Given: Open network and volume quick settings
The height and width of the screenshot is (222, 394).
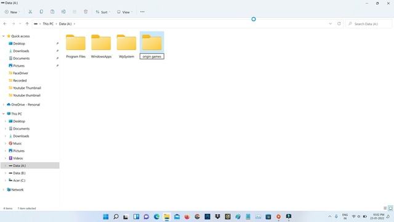Looking at the screenshot, I should click(x=360, y=216).
